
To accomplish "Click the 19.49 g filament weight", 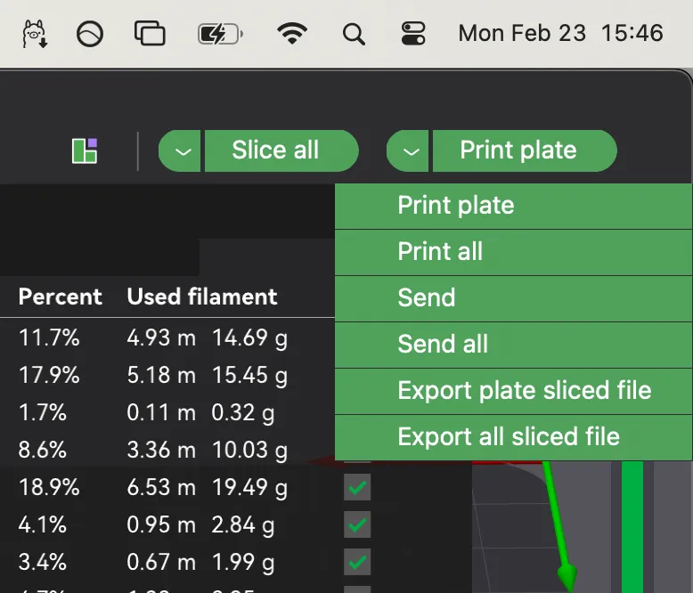I will coord(249,488).
